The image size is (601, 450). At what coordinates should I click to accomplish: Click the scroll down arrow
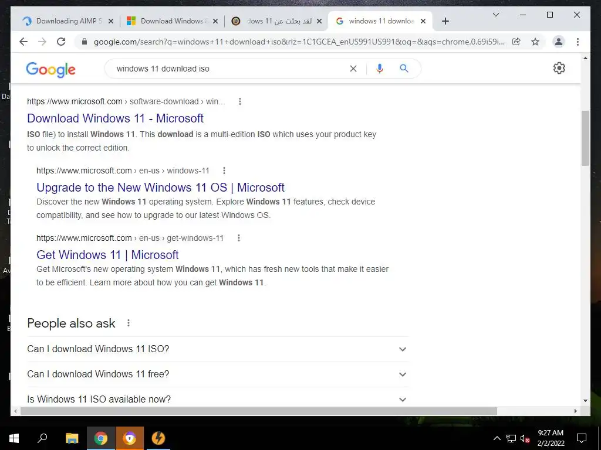(x=585, y=401)
